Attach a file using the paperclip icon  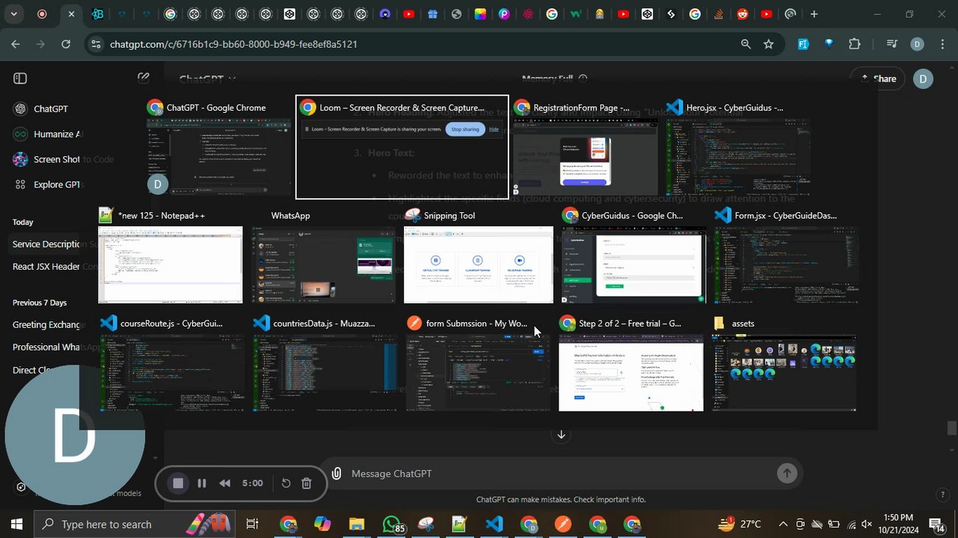tap(337, 474)
